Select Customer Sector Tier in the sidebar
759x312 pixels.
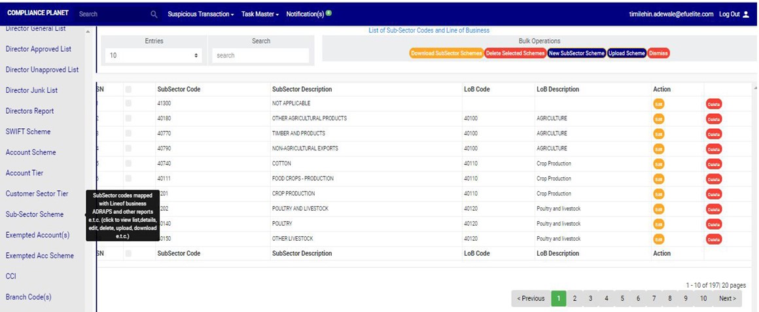pos(37,194)
